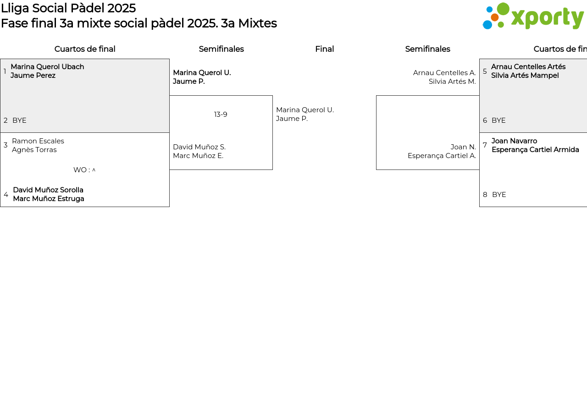The height and width of the screenshot is (410, 587).
Task: Click the BYE entry at seed 2
Action: tap(19, 120)
